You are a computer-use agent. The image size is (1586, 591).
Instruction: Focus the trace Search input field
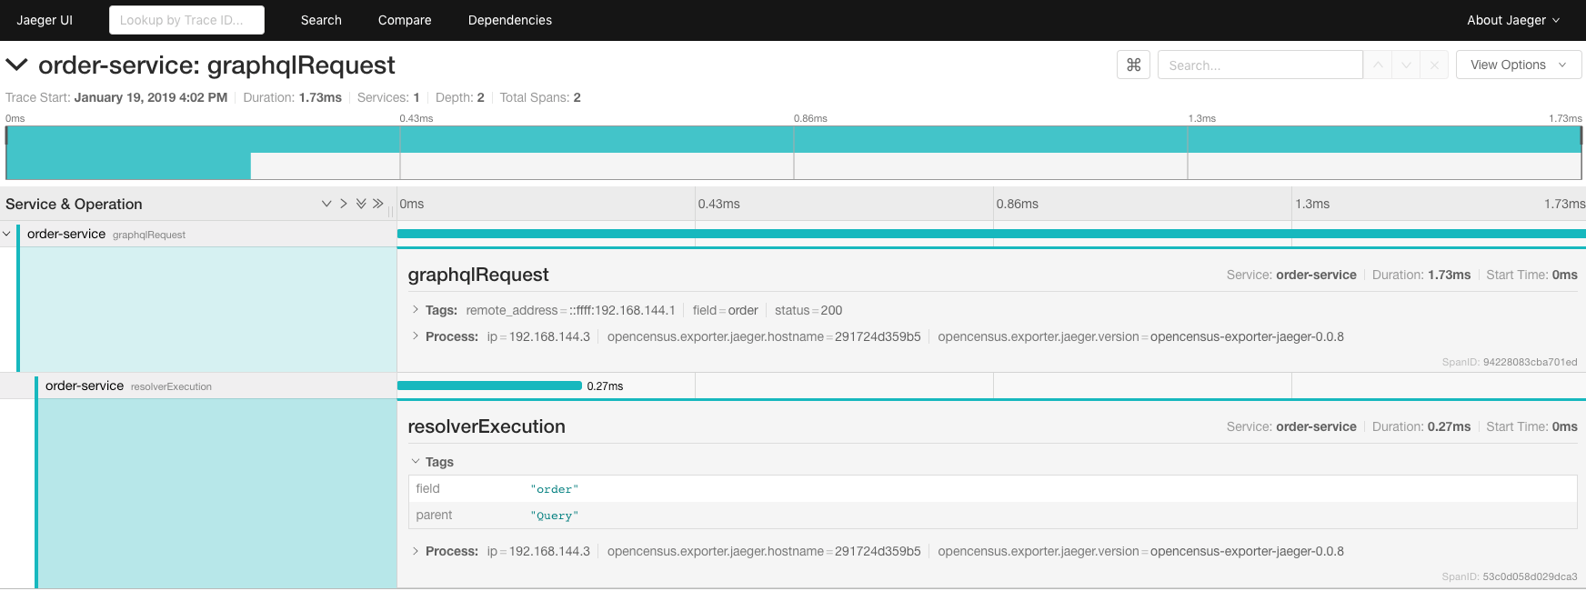click(1260, 65)
